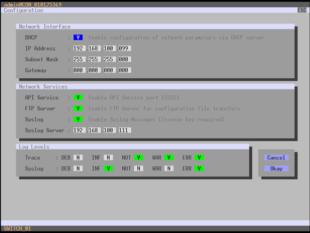Toggle the Syslog enable field
Image resolution: width=310 pixels, height=233 pixels.
[x=78, y=119]
